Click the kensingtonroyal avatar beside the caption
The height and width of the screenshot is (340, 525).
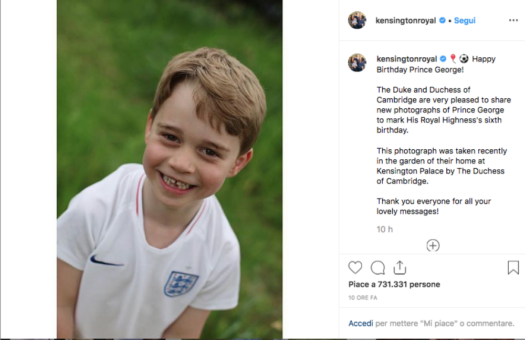(x=357, y=63)
